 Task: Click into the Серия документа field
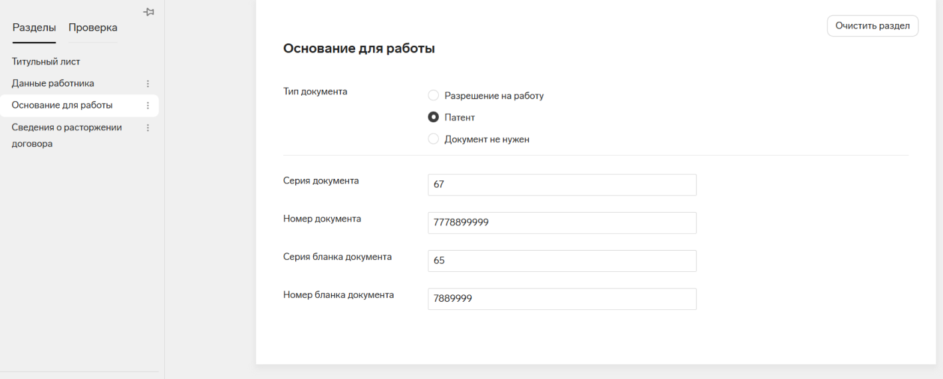(x=562, y=185)
